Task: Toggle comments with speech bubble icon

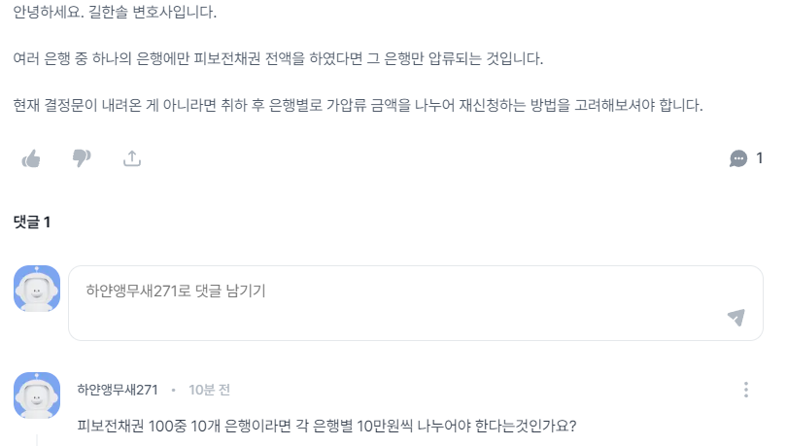Action: coord(738,158)
